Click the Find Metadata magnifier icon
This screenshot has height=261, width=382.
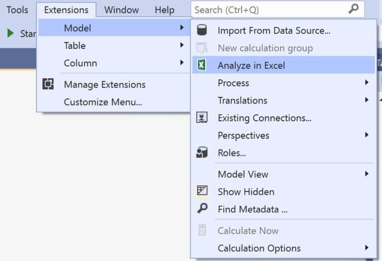202,209
